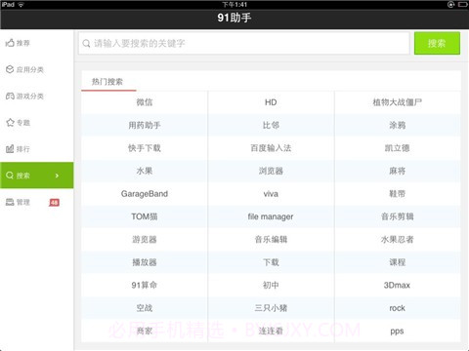Open the 应用分类 sidebar section
469x351 pixels.
click(37, 69)
